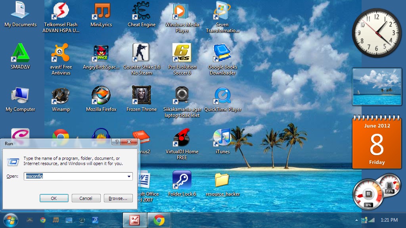The image size is (406, 228).
Task: Click Chrome quick launch icon in taskbar
Action: [x=43, y=220]
